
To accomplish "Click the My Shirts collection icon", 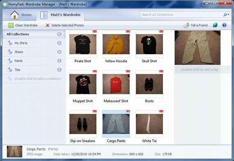I will pyautogui.click(x=10, y=43).
